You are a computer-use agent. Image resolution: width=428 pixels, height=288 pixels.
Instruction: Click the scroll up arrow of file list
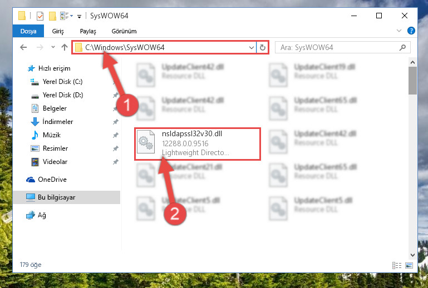click(412, 62)
